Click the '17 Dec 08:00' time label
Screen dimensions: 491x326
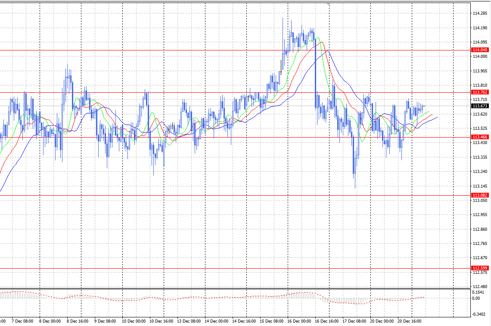pyautogui.click(x=354, y=321)
